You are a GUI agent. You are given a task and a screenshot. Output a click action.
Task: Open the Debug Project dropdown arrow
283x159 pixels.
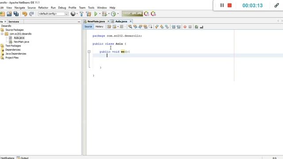pyautogui.click(x=109, y=14)
